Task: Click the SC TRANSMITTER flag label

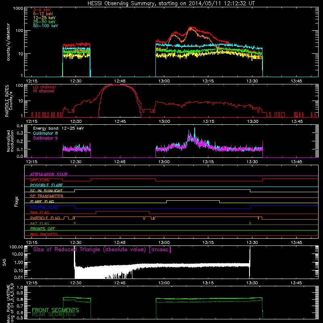Action: point(47,196)
